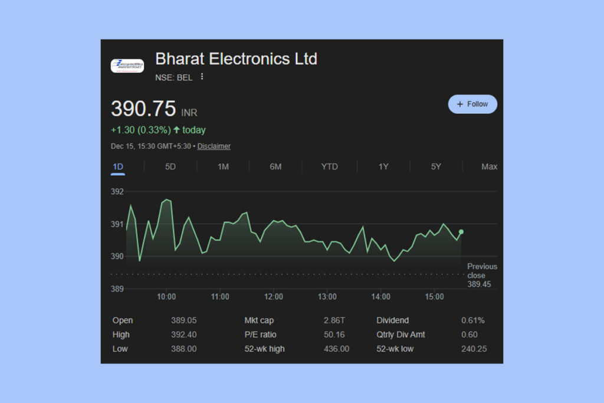Click the P/E ratio statistic
This screenshot has width=604, height=403.
(262, 335)
